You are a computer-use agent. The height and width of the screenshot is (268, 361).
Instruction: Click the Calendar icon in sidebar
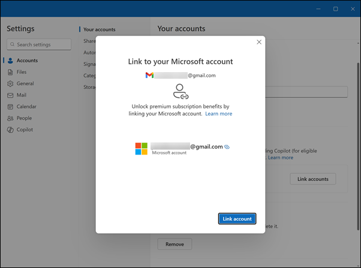pos(10,106)
